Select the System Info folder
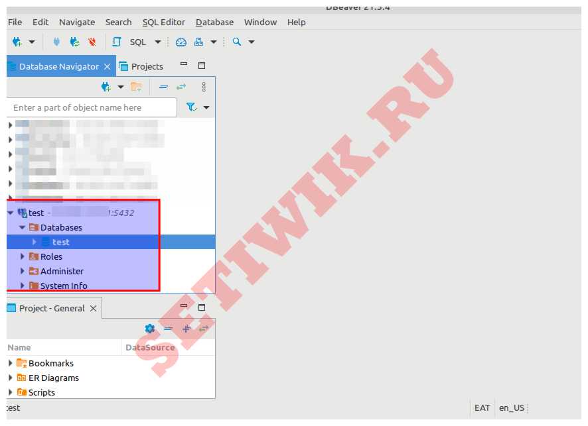This screenshot has width=588, height=426. (x=64, y=286)
